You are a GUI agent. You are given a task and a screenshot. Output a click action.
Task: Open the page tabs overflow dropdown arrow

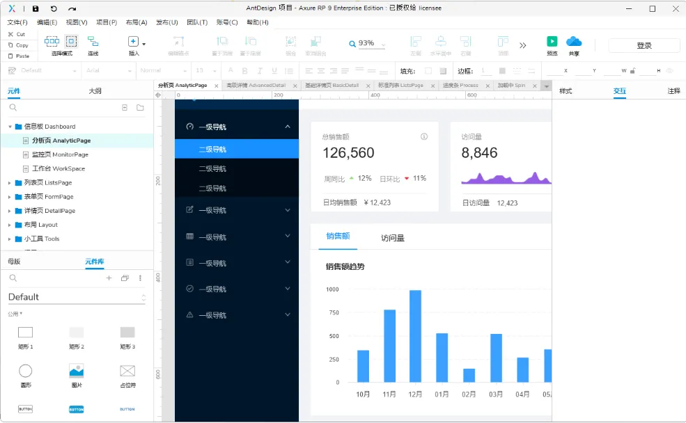click(547, 86)
